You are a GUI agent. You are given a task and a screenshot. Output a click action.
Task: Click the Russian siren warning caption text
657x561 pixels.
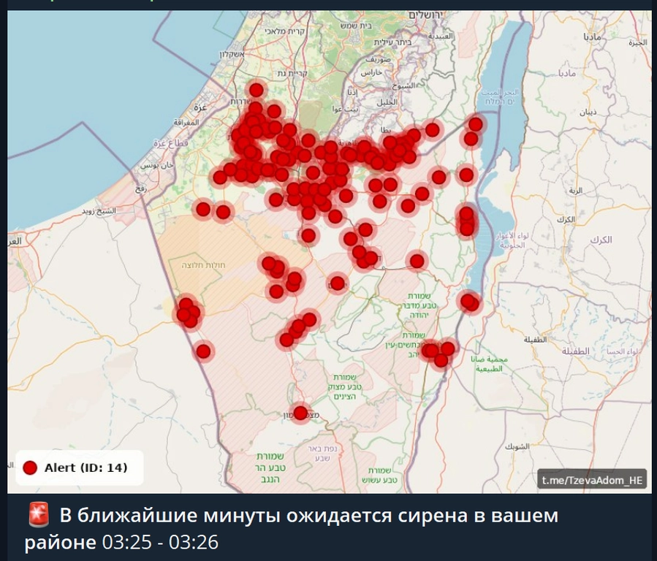pyautogui.click(x=307, y=516)
